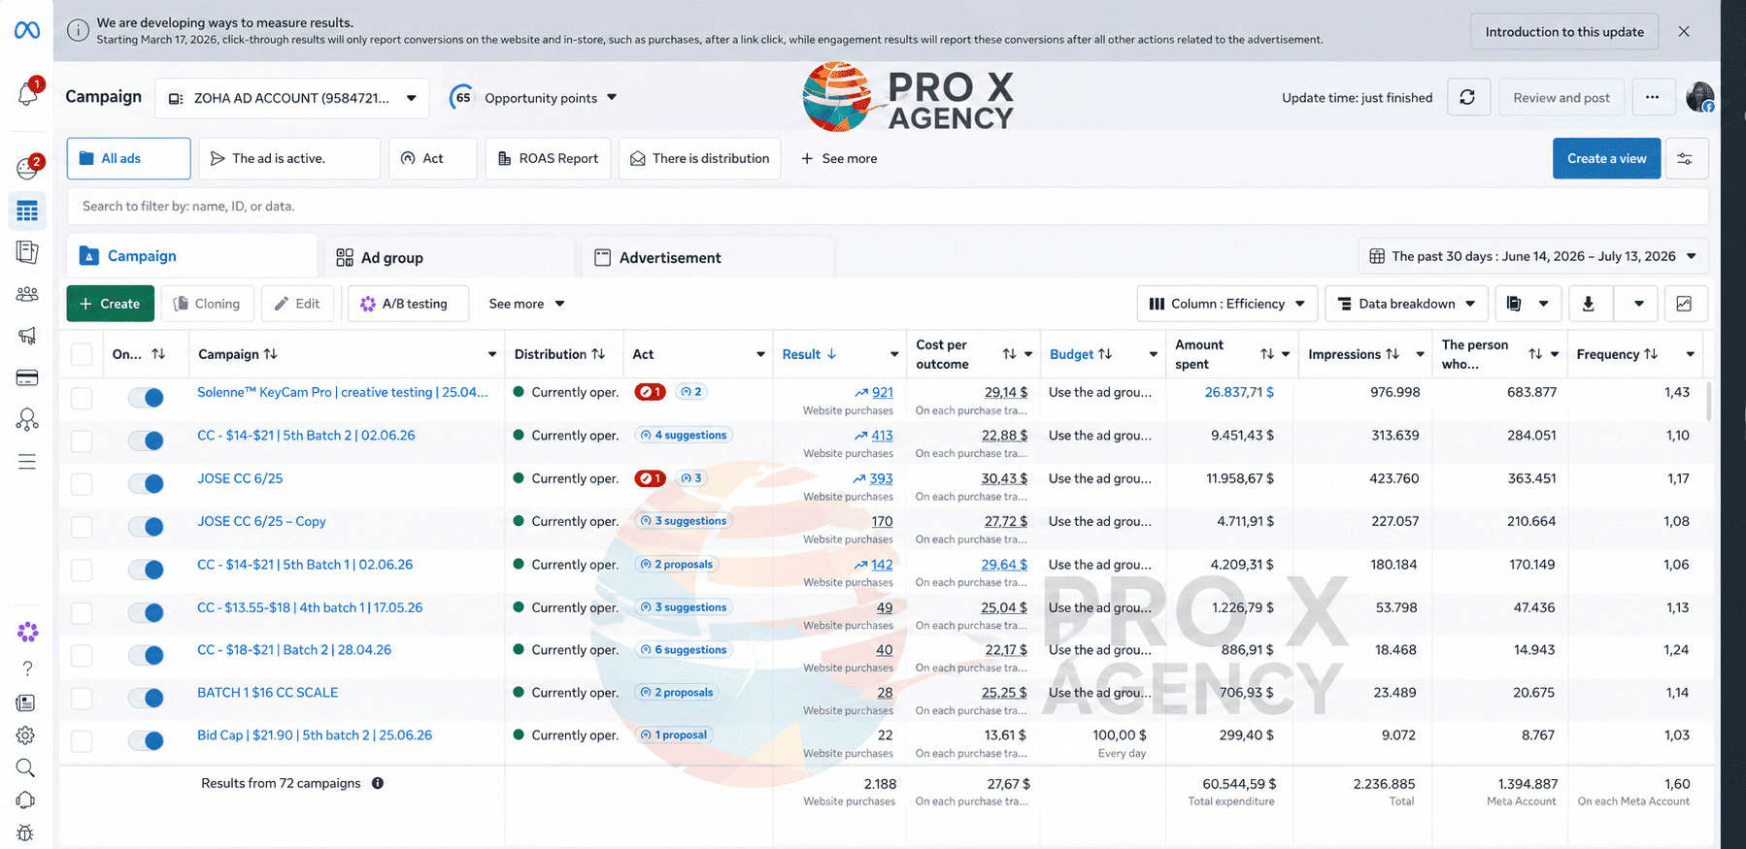Open the billing card icon in sidebar
This screenshot has width=1746, height=849.
pos(27,377)
